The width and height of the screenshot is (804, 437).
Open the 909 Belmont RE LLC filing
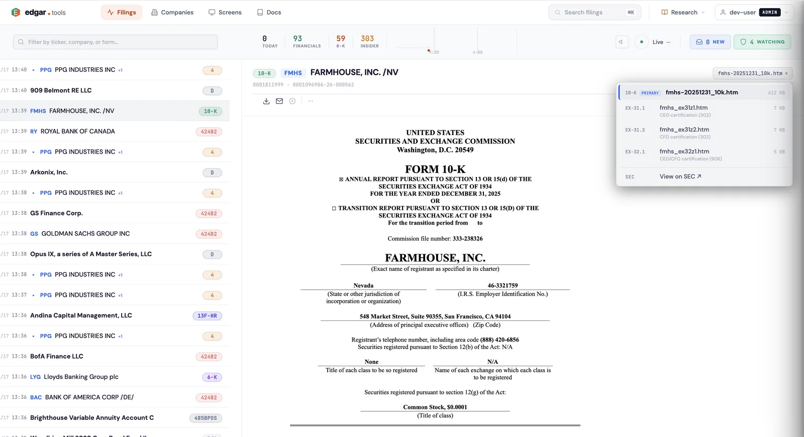pos(115,90)
